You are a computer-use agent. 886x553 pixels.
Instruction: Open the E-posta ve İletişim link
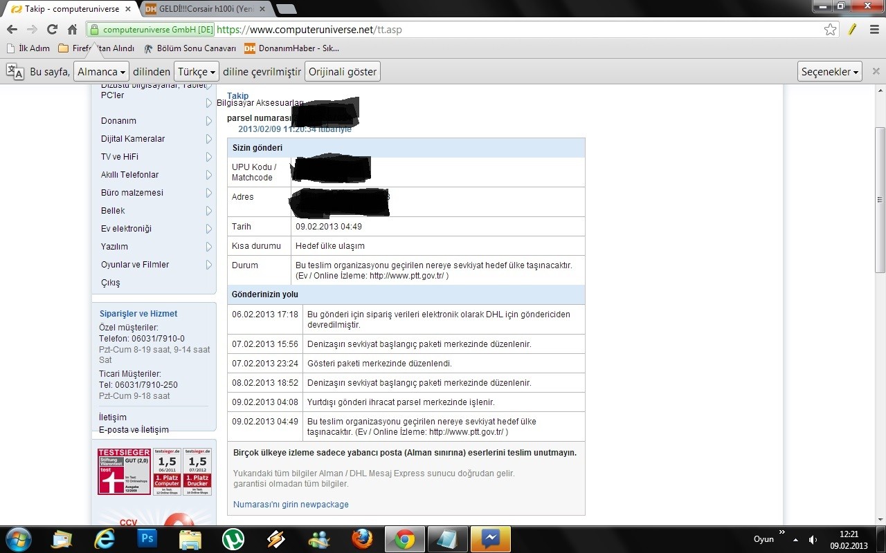[134, 430]
